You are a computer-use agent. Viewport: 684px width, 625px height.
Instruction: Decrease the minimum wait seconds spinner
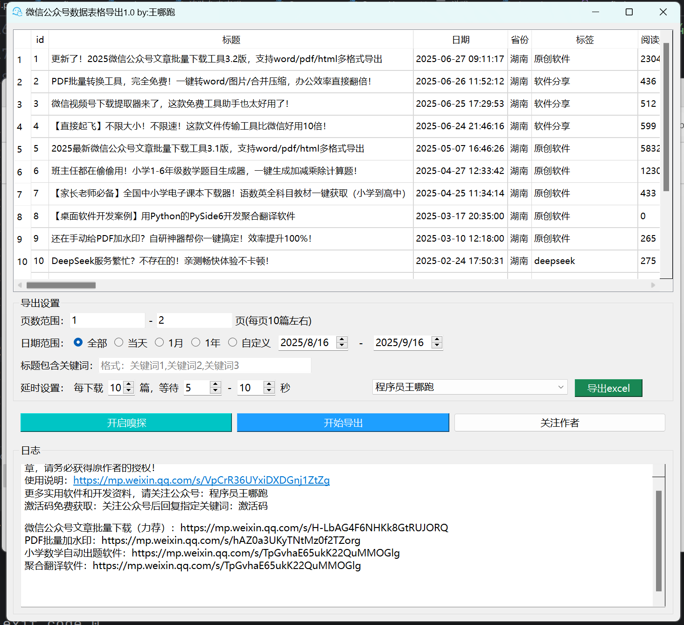point(215,391)
